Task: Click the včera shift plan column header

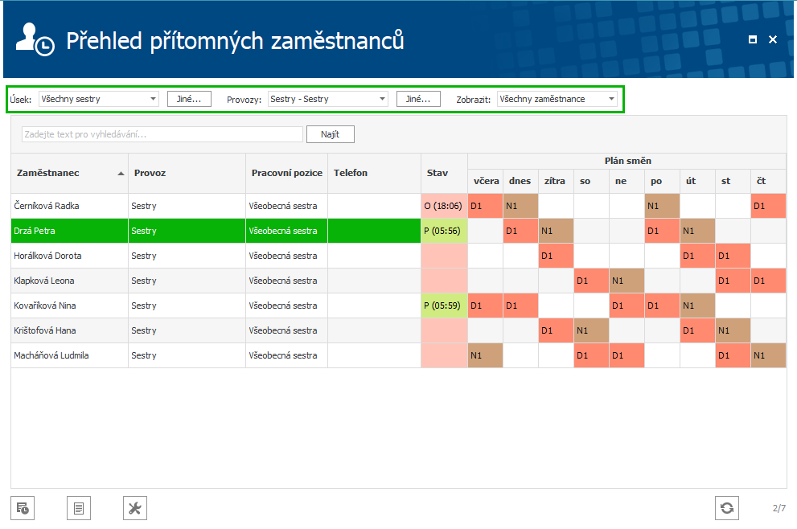Action: pos(486,182)
